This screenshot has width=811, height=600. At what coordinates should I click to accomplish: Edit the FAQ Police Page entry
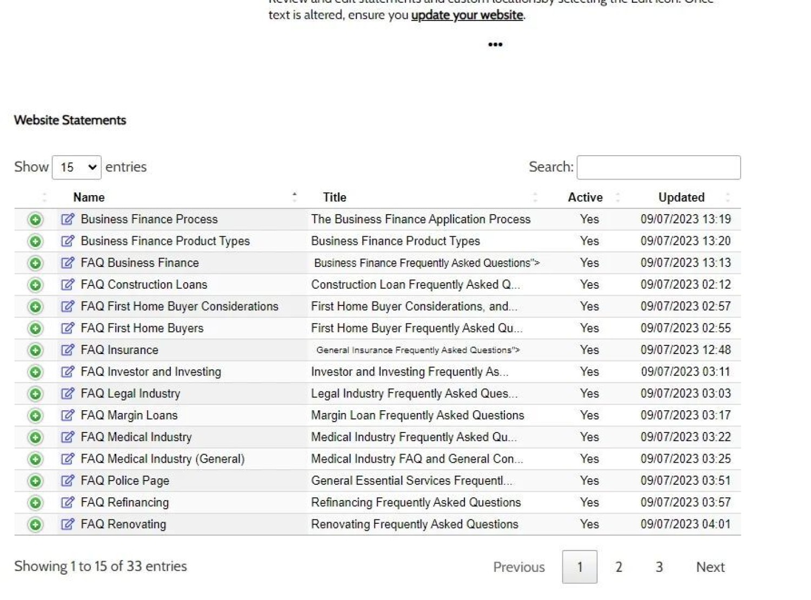pos(68,481)
